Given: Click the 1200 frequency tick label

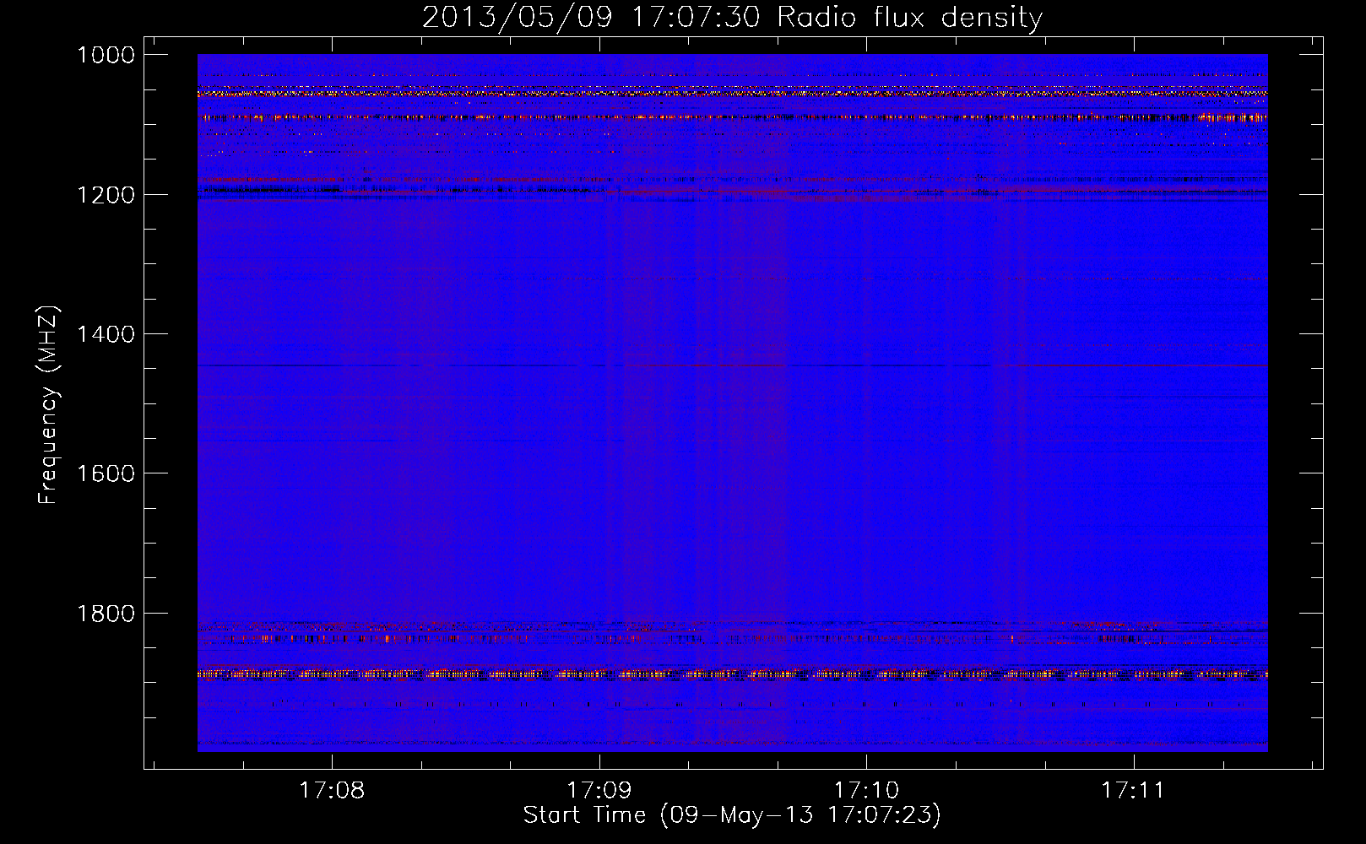Looking at the screenshot, I should (x=106, y=195).
